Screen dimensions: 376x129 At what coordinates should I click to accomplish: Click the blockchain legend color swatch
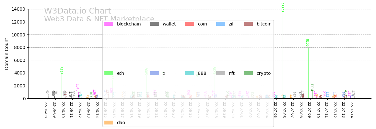click(109, 24)
